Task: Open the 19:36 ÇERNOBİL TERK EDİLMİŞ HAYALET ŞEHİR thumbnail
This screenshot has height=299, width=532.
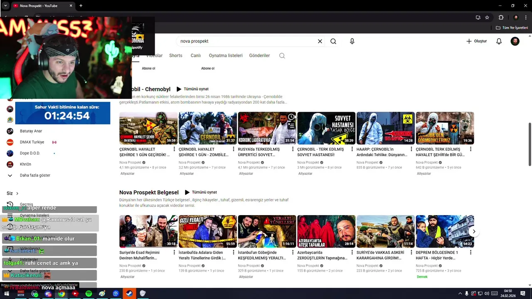Action: pos(445,128)
